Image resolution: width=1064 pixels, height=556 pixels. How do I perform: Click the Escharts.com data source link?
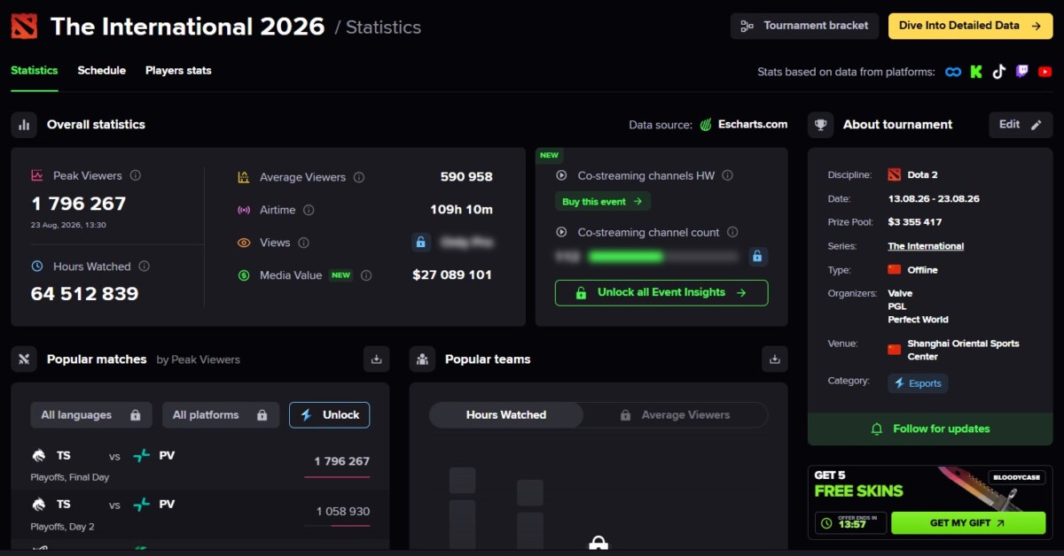753,125
